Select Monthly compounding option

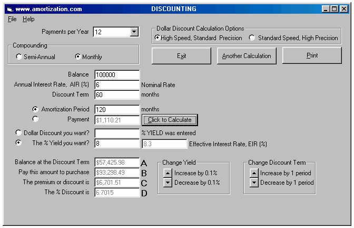[78, 57]
